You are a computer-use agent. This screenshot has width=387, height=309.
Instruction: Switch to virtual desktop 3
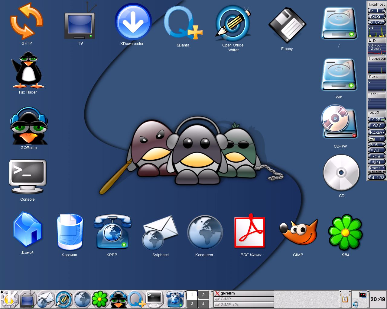click(192, 304)
